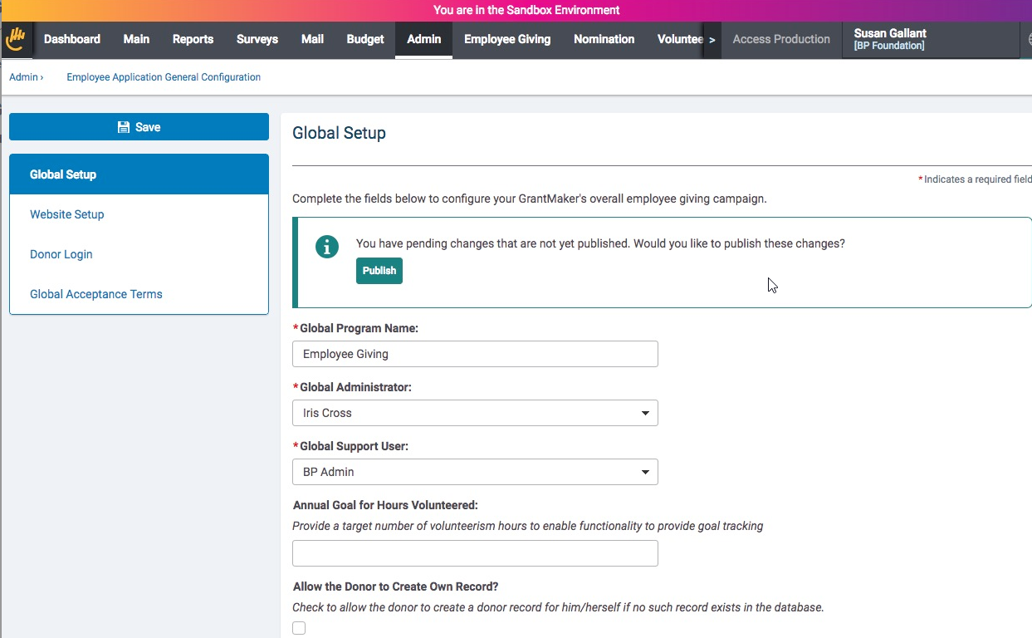Click the hand logo icon in navbar
Screen dimensions: 1032x638
click(x=16, y=39)
